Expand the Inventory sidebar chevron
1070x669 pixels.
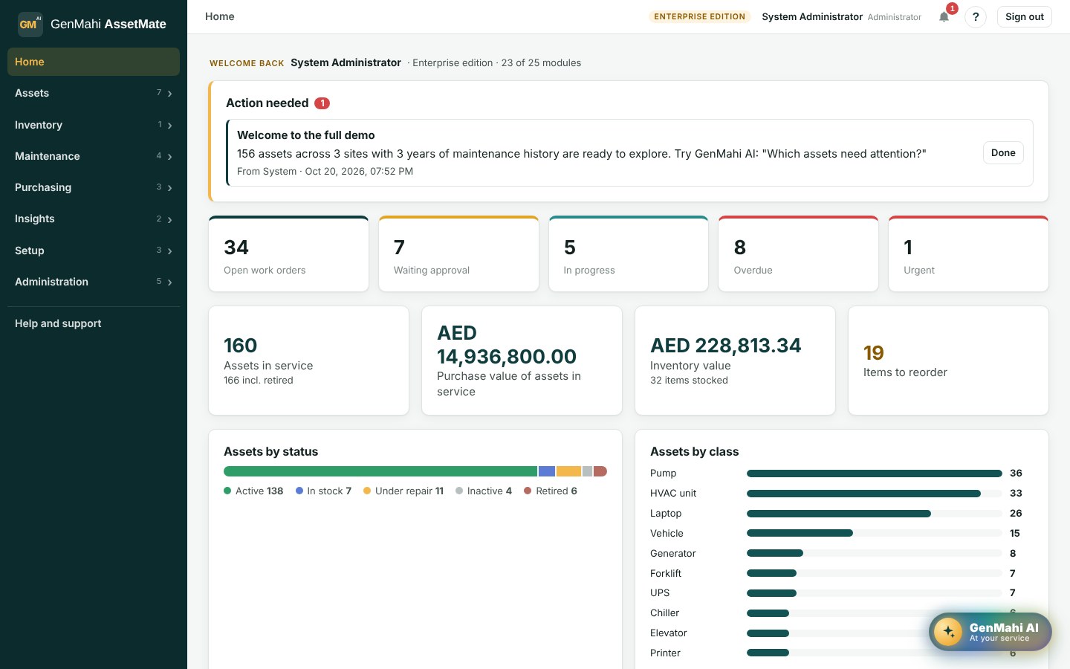coord(170,126)
